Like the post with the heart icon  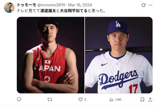pyautogui.click(x=80, y=100)
